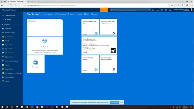
Task: Open the Marketplace tile
Action: pyautogui.click(x=36, y=64)
